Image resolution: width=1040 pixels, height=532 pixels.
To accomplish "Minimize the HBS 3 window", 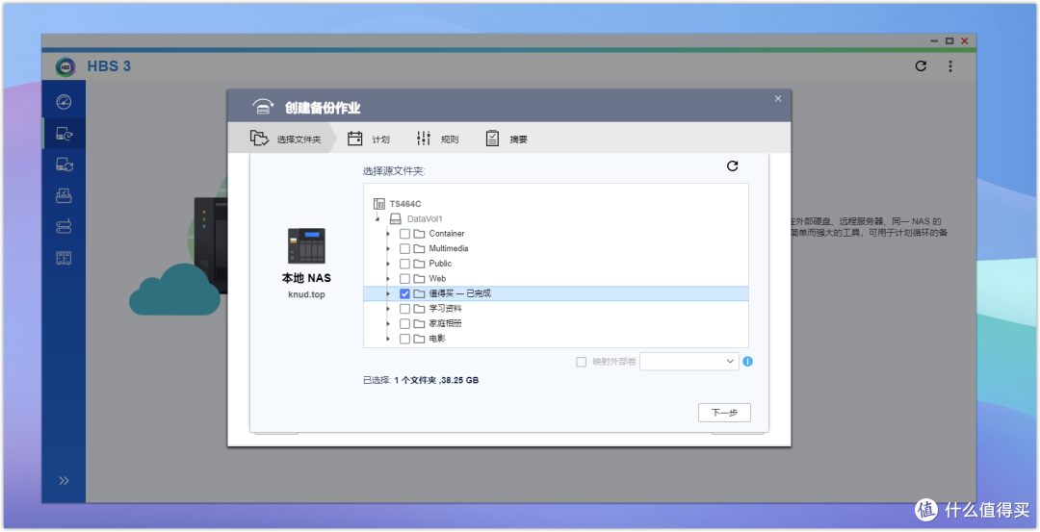I will (934, 41).
